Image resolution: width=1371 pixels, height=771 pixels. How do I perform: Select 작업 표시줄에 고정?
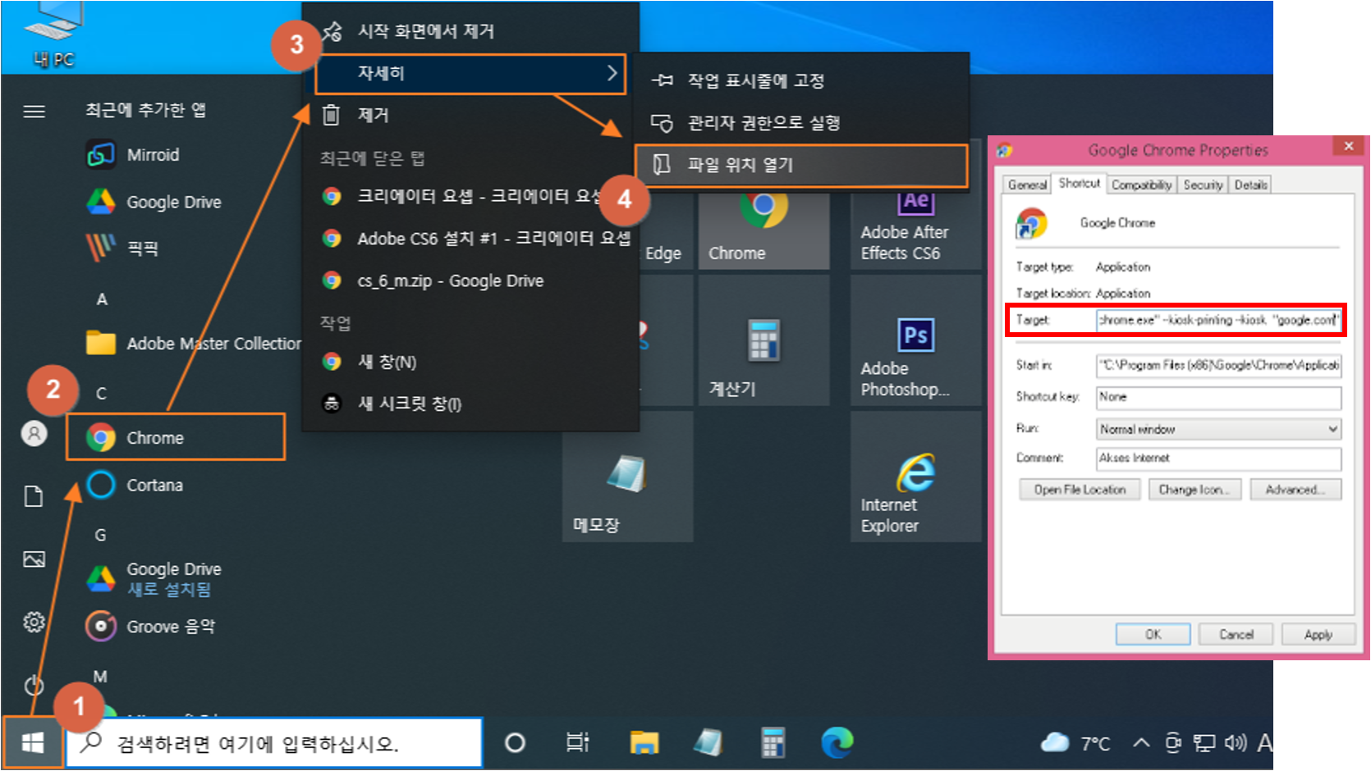point(801,80)
